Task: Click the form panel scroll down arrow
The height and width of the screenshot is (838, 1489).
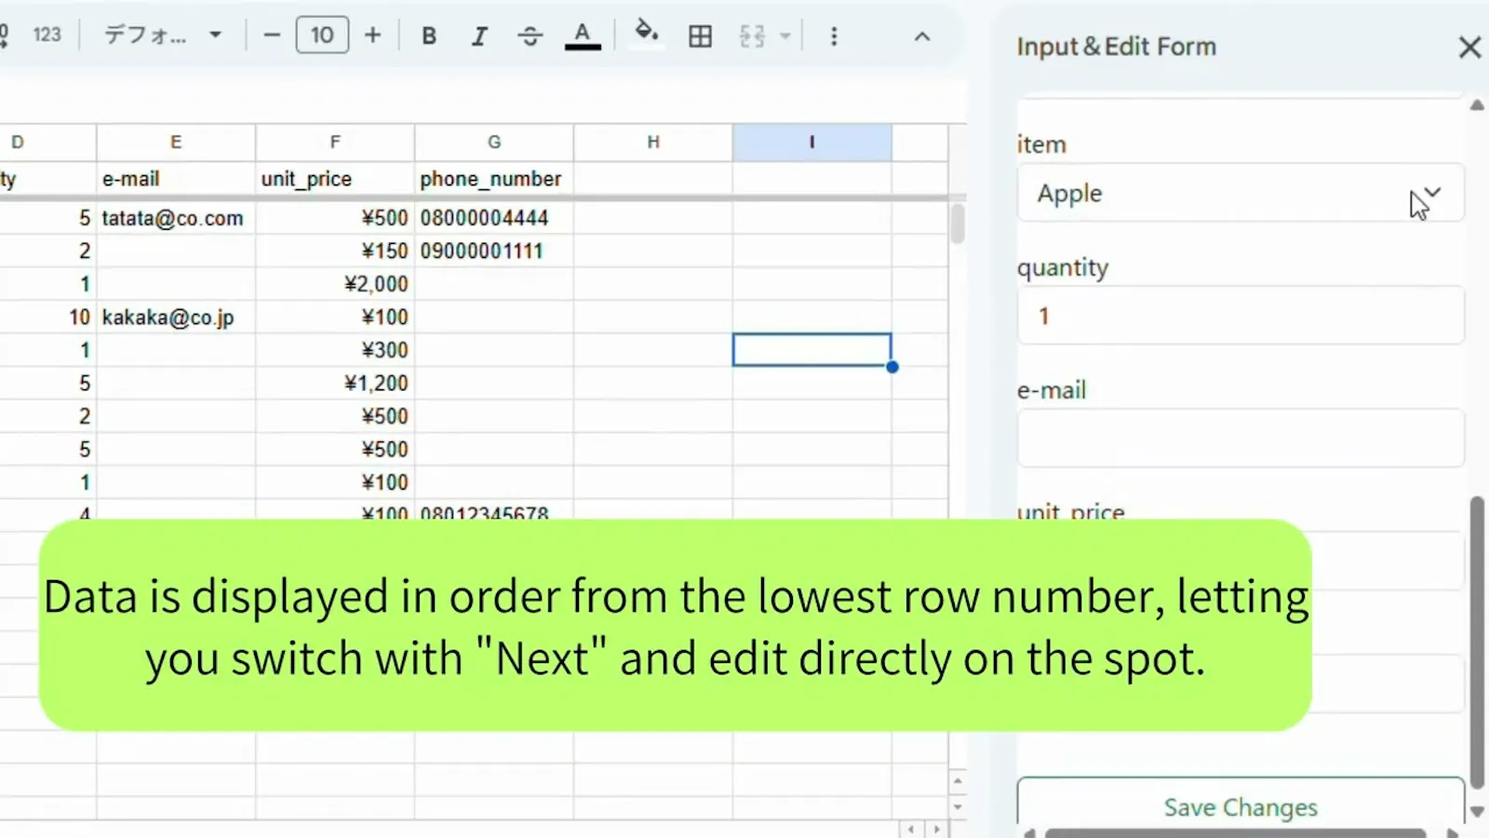Action: pos(1477,812)
